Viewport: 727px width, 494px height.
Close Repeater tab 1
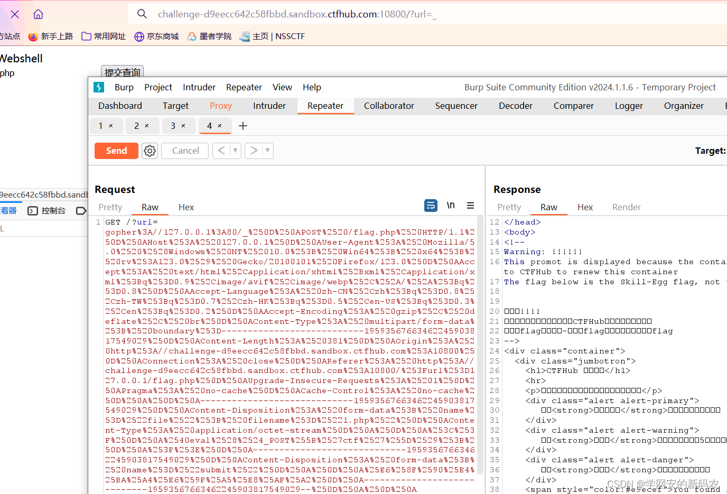[x=111, y=126]
